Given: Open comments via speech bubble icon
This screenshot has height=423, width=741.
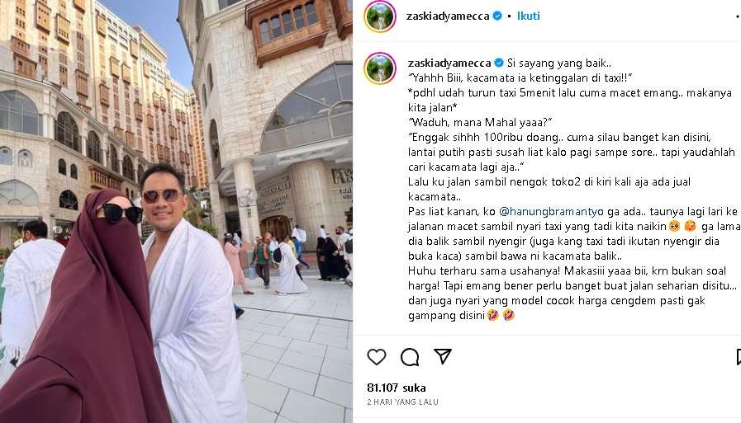Looking at the screenshot, I should click(x=410, y=357).
